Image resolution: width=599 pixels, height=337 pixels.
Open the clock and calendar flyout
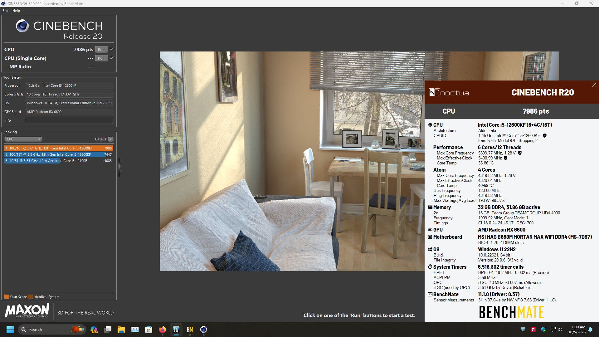[577, 330]
